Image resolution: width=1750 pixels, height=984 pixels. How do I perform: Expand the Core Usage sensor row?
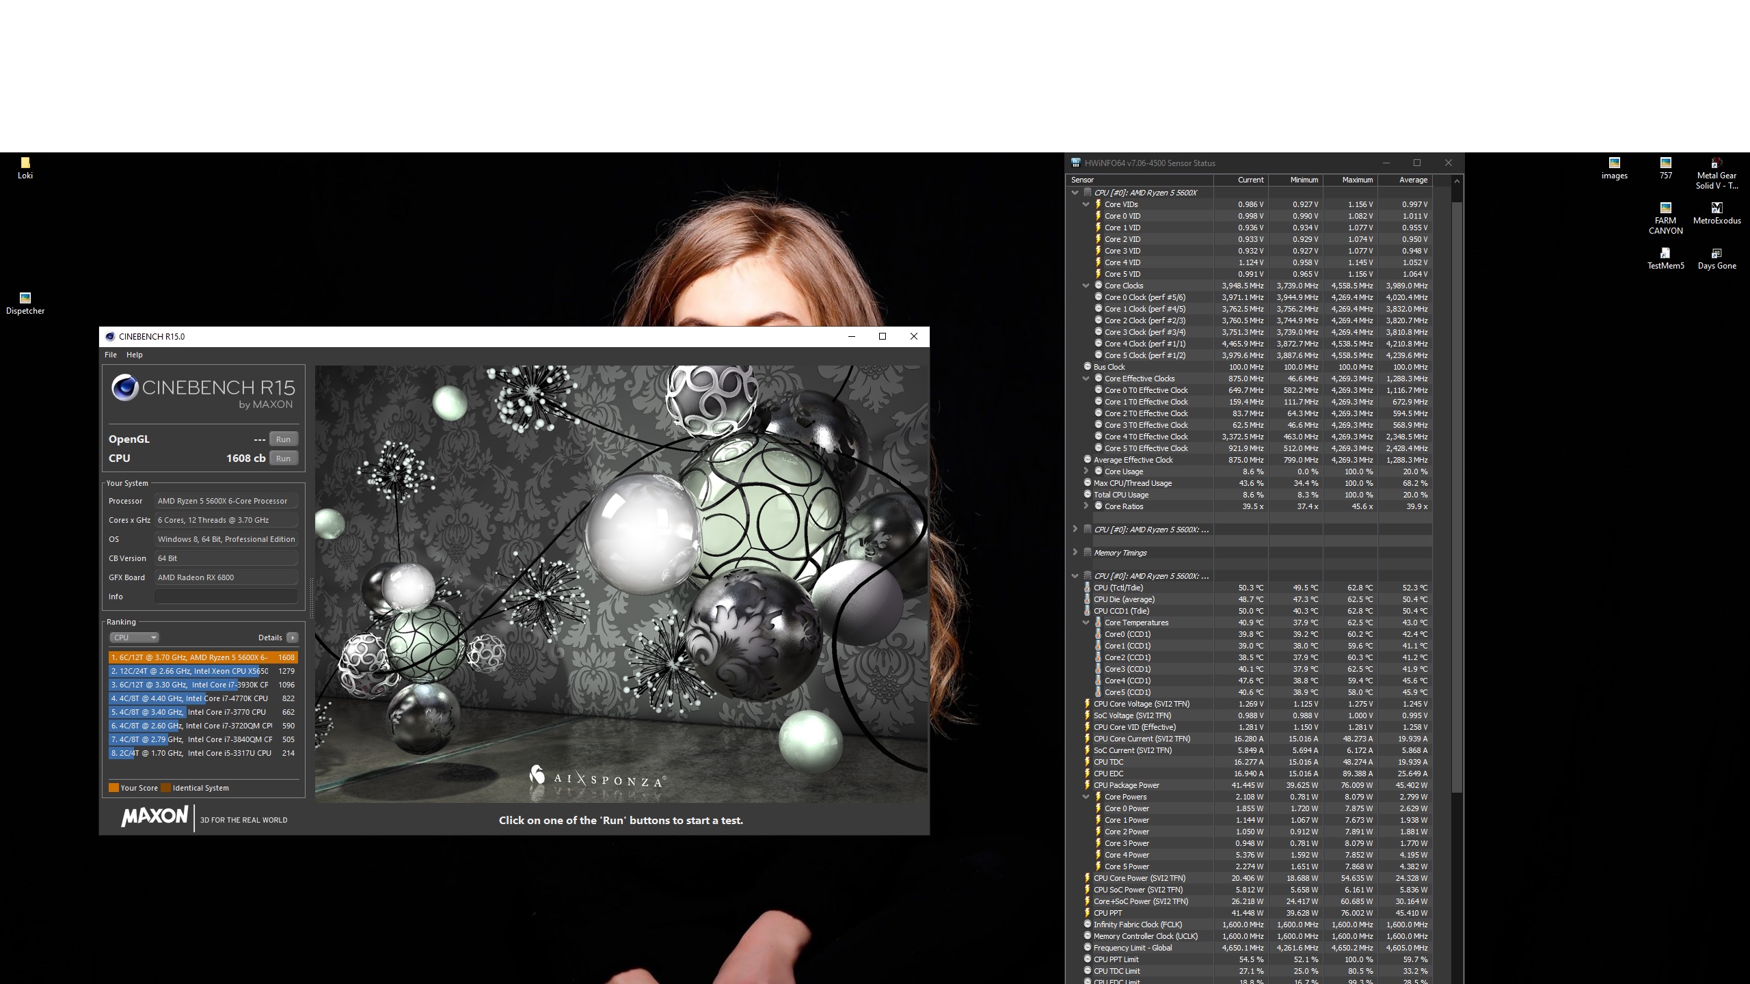[1086, 471]
